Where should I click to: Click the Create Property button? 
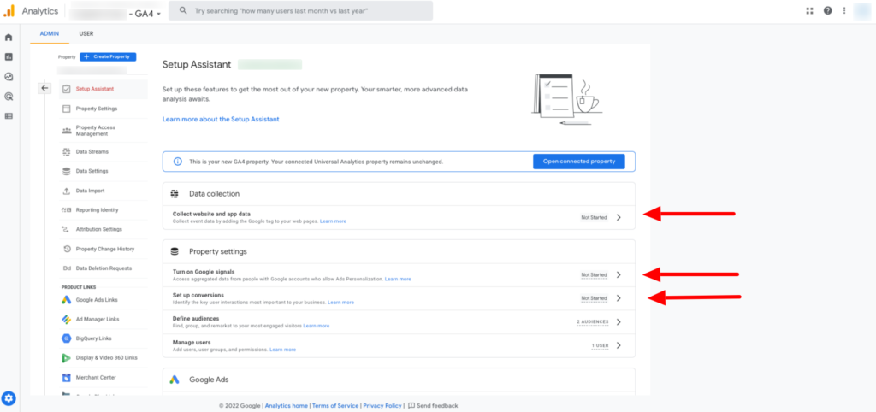108,57
